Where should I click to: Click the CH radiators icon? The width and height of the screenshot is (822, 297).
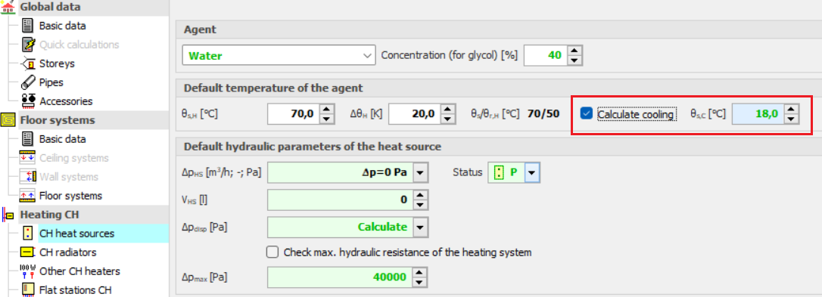click(x=28, y=252)
